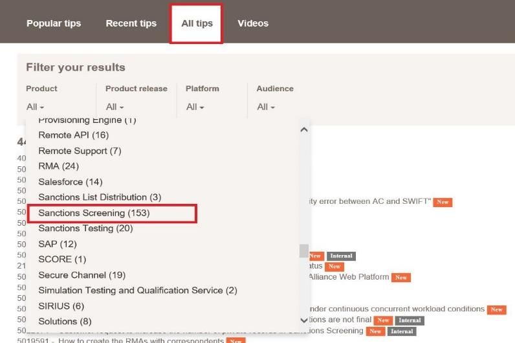
Task: Select RMA (24) in product list
Action: pos(58,166)
